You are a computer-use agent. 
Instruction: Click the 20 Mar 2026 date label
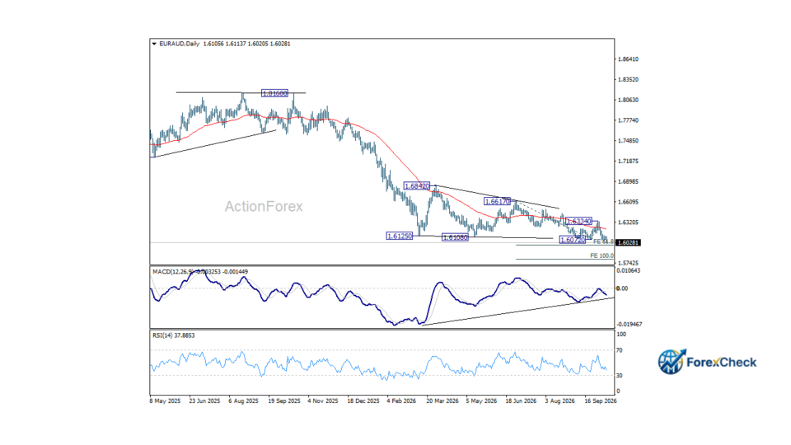pyautogui.click(x=442, y=401)
